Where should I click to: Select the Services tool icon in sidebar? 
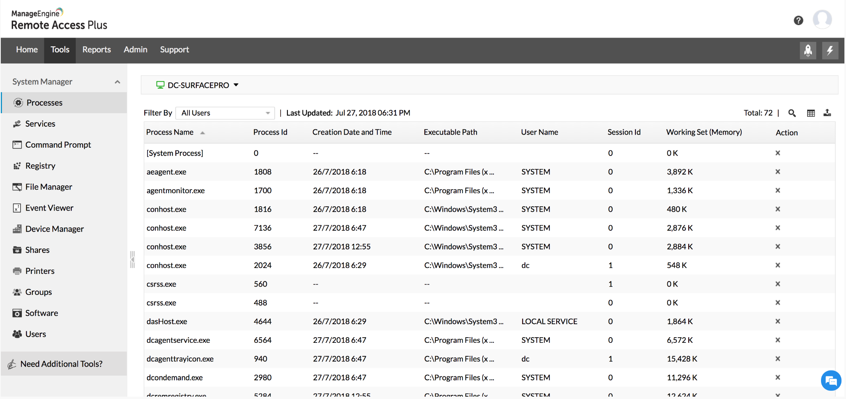[17, 123]
